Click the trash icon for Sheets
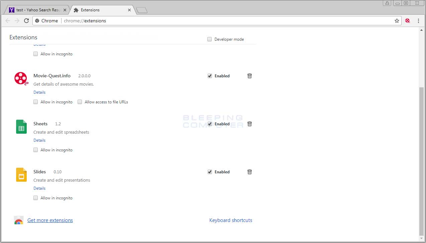Screen dimensions: 426x243 click(249, 124)
